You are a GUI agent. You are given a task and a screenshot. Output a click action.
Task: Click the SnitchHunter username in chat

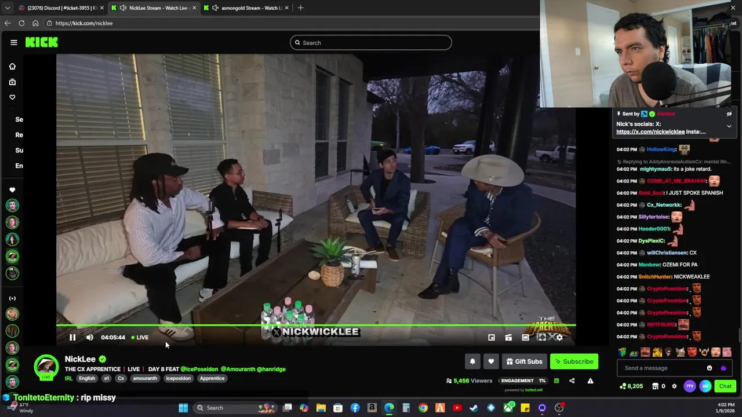655,277
